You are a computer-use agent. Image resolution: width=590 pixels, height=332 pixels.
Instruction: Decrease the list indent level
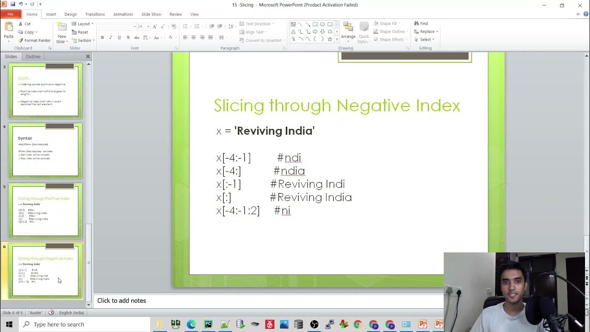[212, 26]
